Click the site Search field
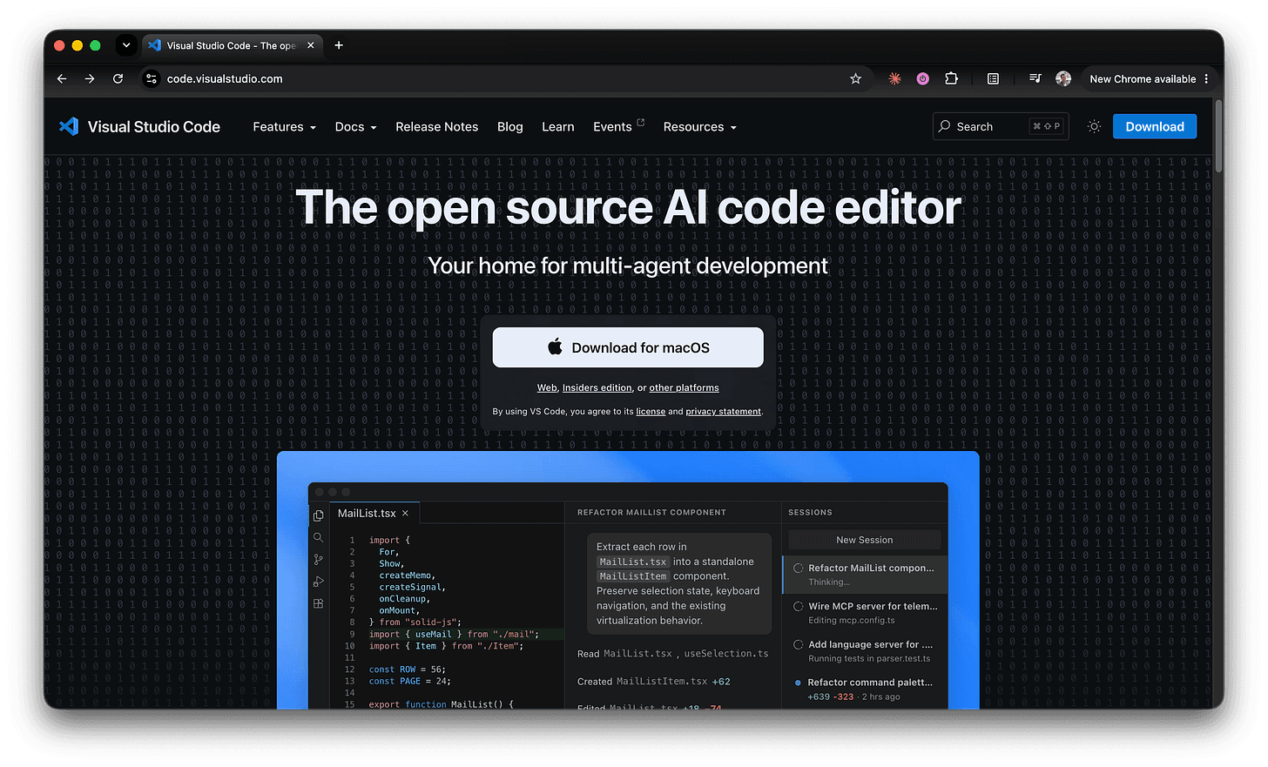The width and height of the screenshot is (1268, 767). point(1001,126)
